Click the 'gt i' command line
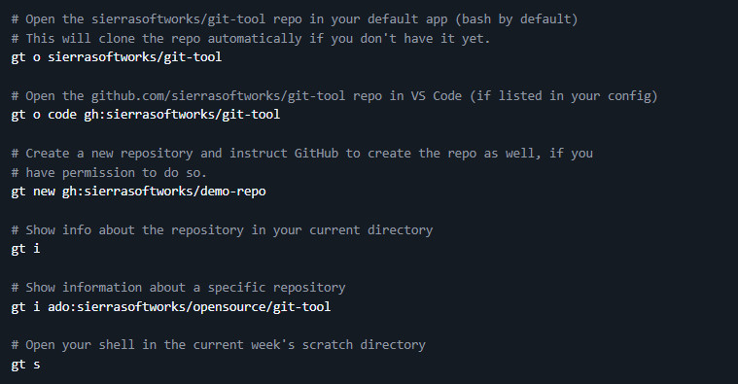The width and height of the screenshot is (738, 384). click(25, 249)
